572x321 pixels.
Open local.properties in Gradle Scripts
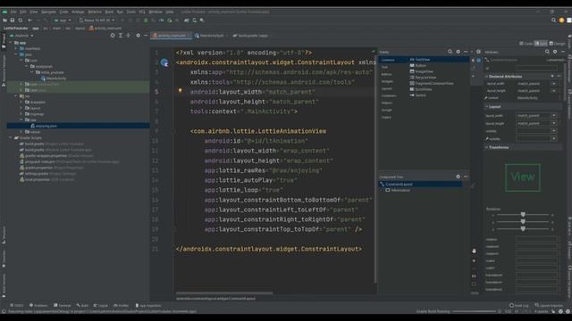[x=47, y=179]
